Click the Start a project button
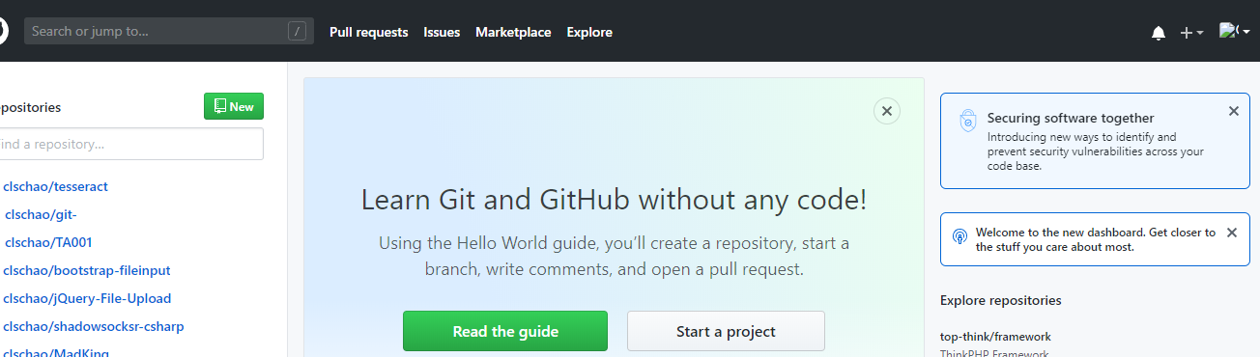The height and width of the screenshot is (357, 1260). coord(726,331)
